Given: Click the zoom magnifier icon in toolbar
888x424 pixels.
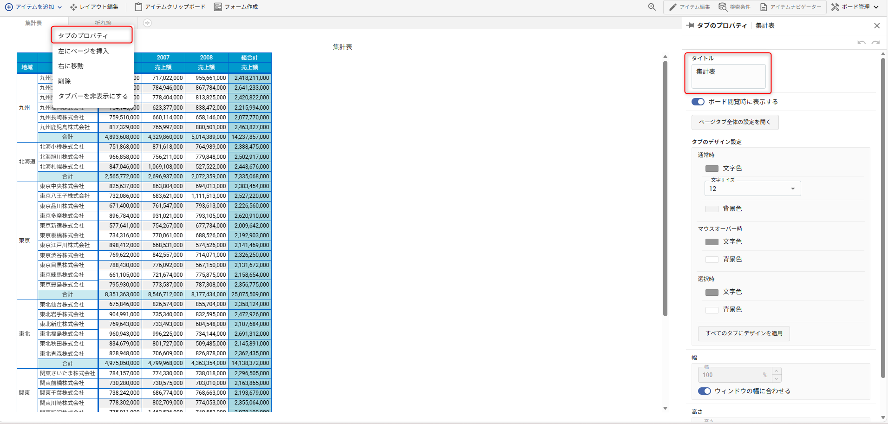Looking at the screenshot, I should pyautogui.click(x=652, y=7).
